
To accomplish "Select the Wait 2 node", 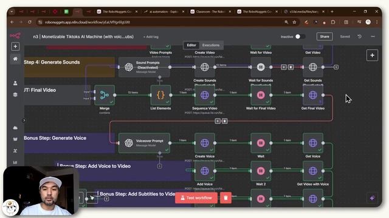I will [x=261, y=171].
